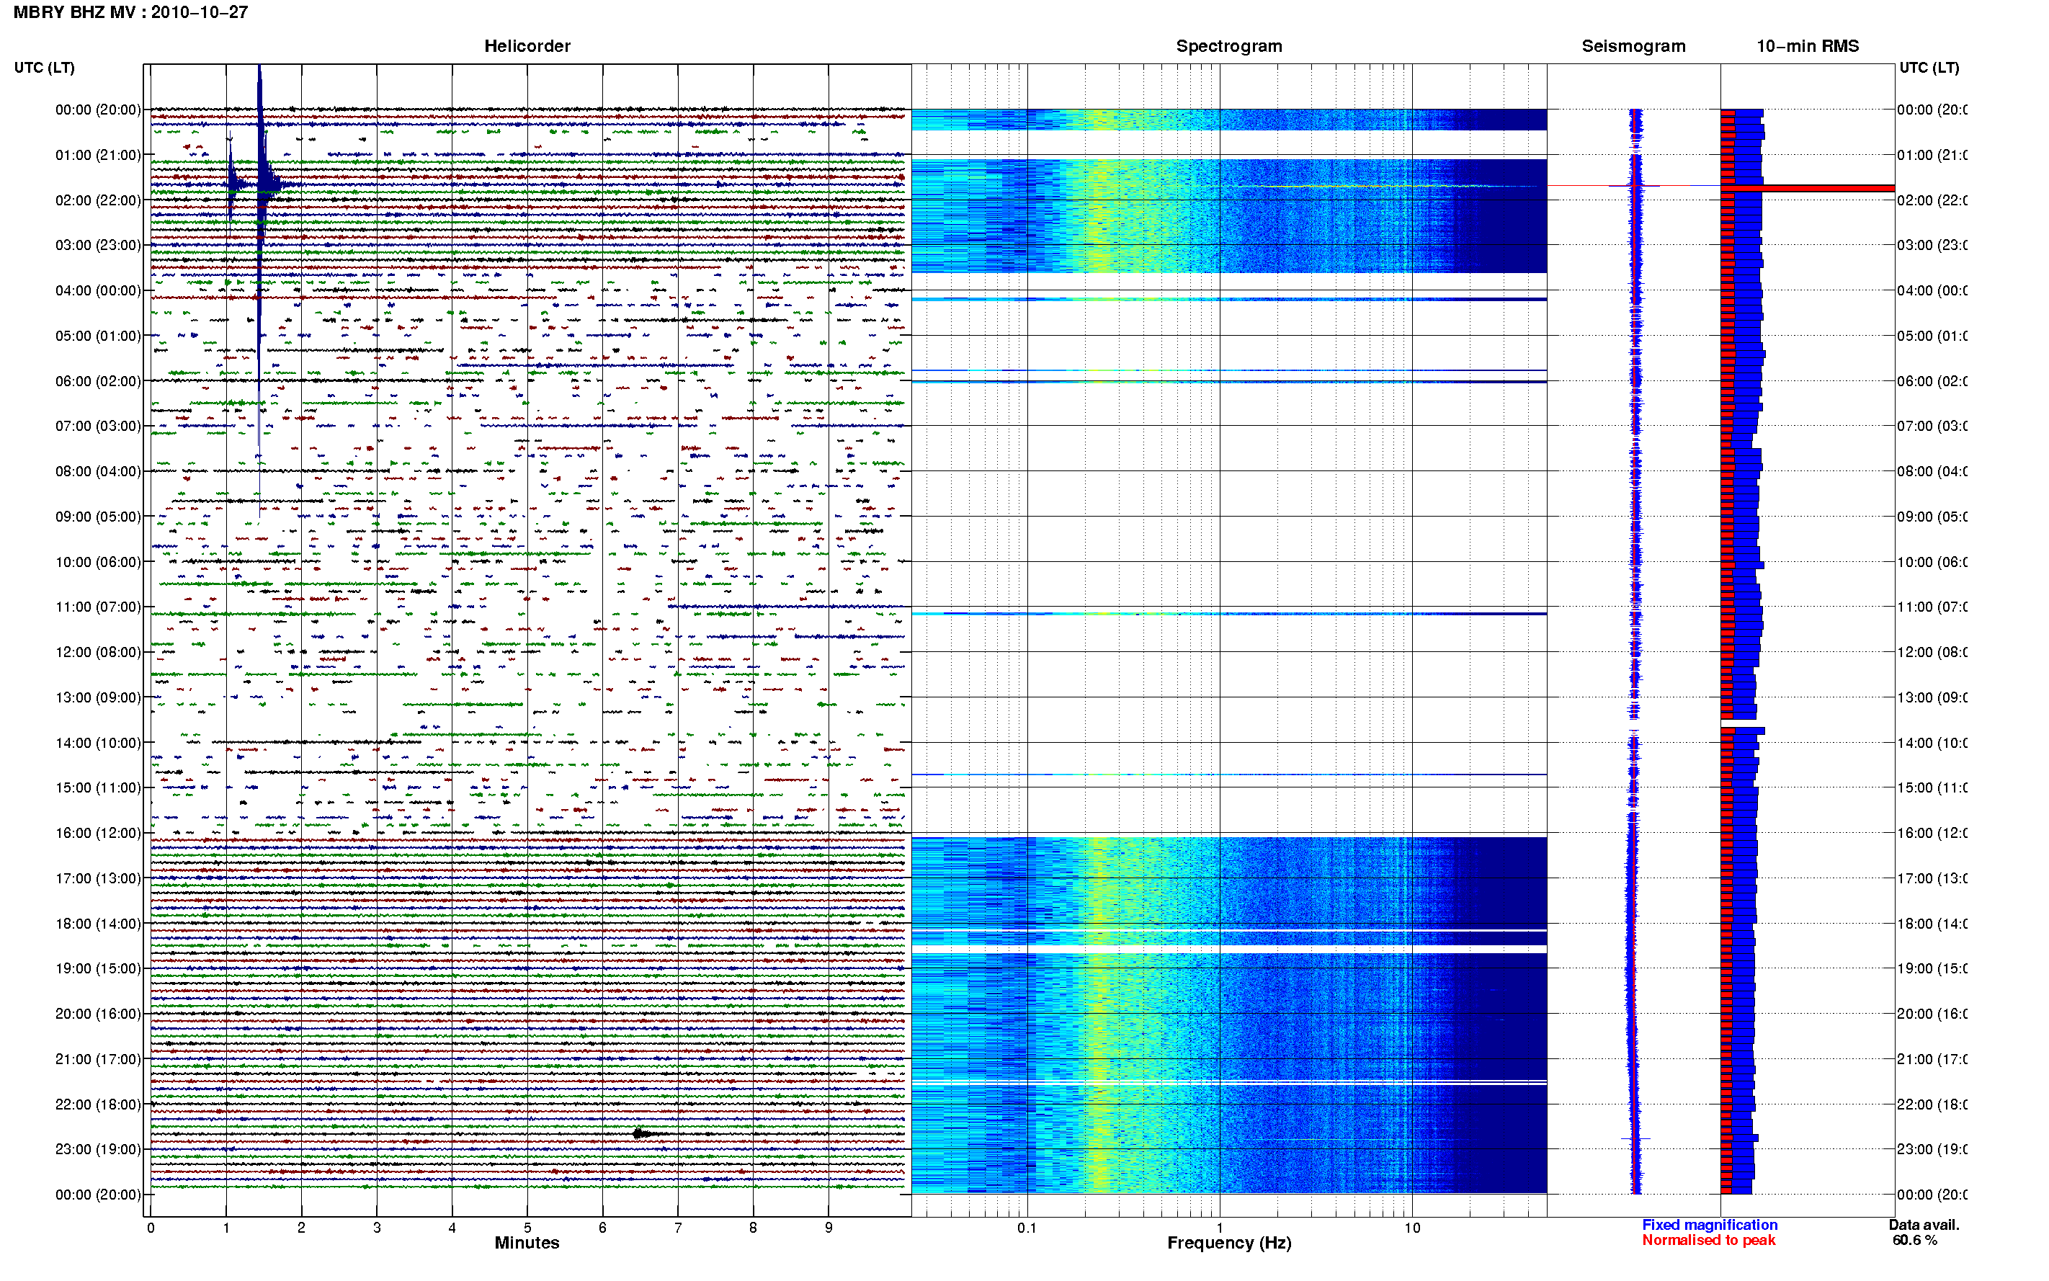Click the minute '9' tick label
Image resolution: width=2049 pixels, height=1281 pixels.
pyautogui.click(x=829, y=1228)
